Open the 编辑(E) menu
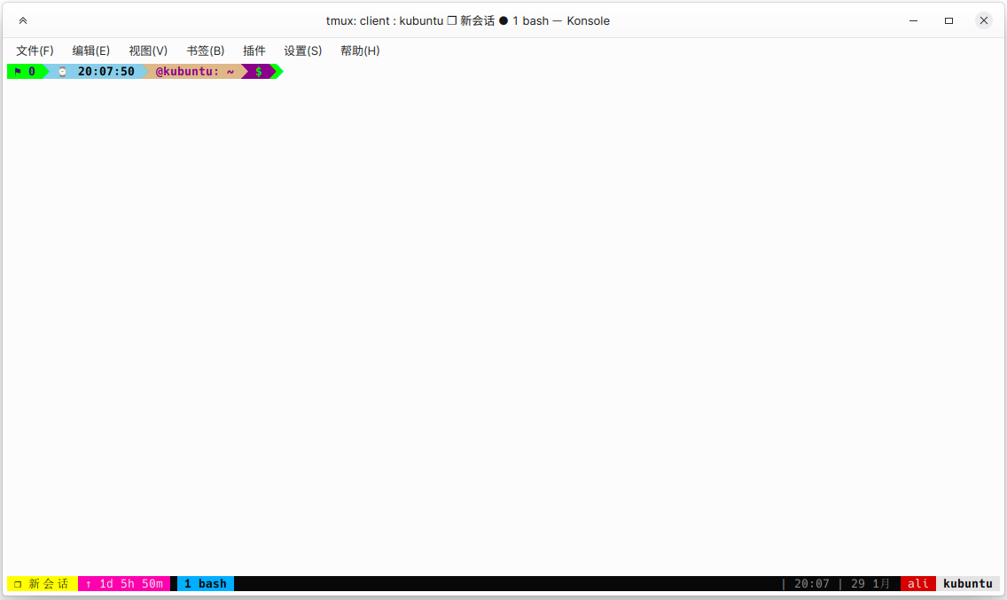Image resolution: width=1007 pixels, height=600 pixels. tap(90, 51)
